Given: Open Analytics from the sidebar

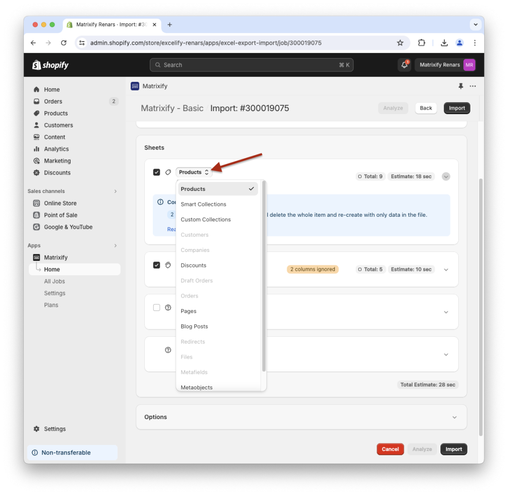Looking at the screenshot, I should point(36,149).
